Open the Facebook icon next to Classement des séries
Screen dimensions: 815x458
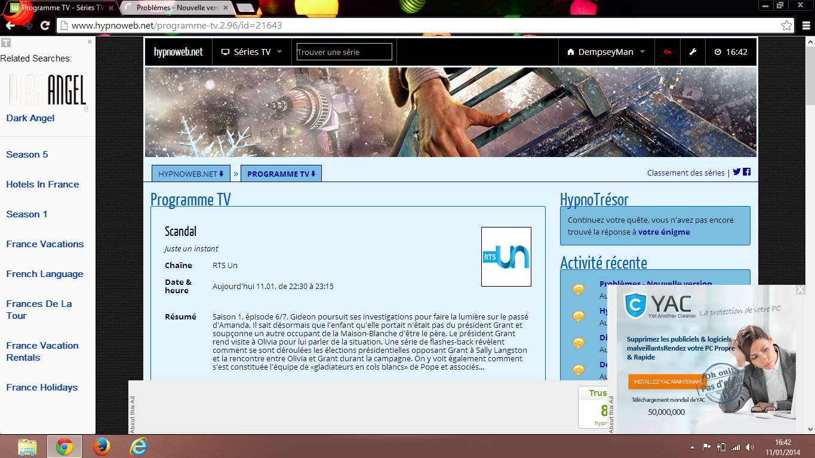[746, 172]
